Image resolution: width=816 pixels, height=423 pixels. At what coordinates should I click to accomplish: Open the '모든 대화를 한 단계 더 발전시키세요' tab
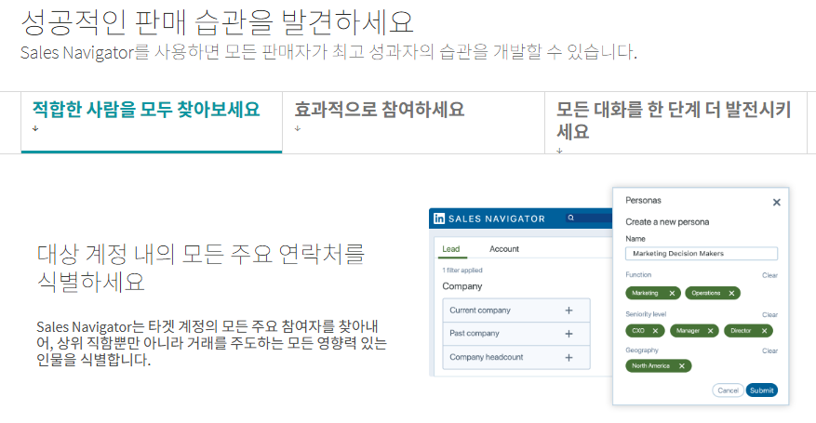click(676, 122)
